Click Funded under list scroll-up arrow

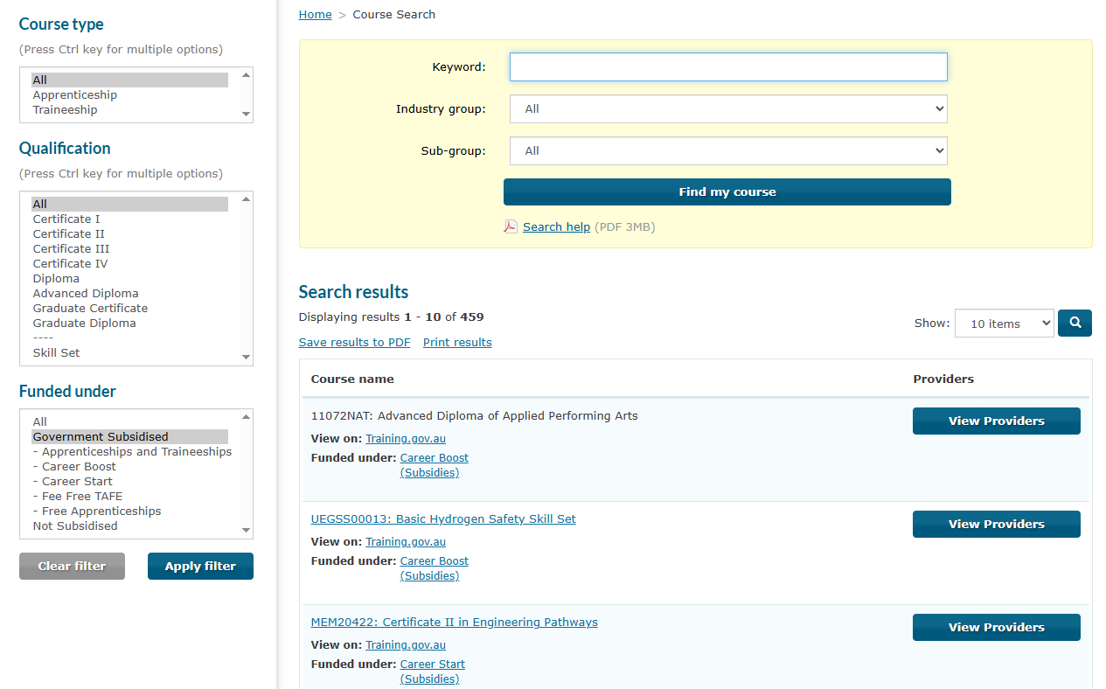(246, 417)
